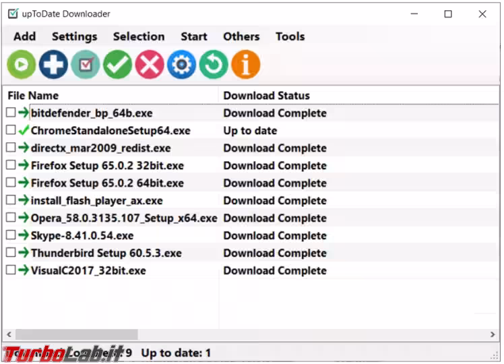Viewport: 504px width, 364px height.
Task: Click the green circular refresh arrow icon
Action: pyautogui.click(x=214, y=65)
